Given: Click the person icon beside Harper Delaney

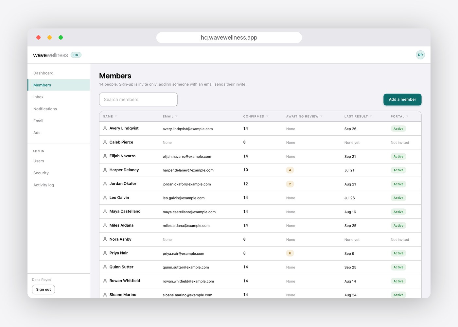Looking at the screenshot, I should (105, 170).
